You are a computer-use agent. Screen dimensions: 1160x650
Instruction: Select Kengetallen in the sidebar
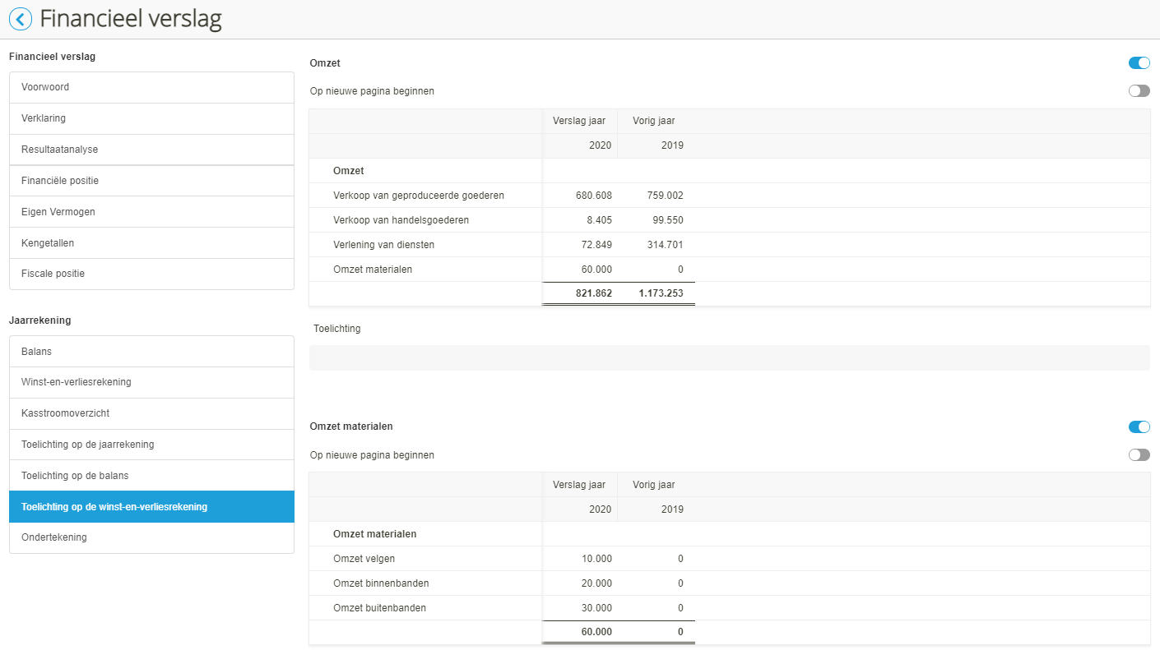[151, 243]
